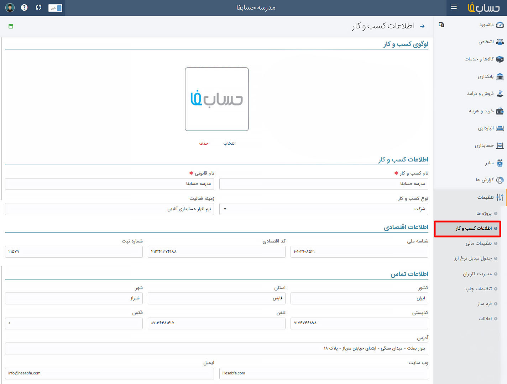Viewport: 507px width, 384px height.
Task: Open کالاها و خدمات menu
Action: coord(484,59)
